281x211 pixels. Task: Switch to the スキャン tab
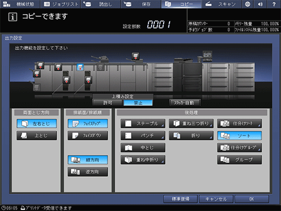221,4
